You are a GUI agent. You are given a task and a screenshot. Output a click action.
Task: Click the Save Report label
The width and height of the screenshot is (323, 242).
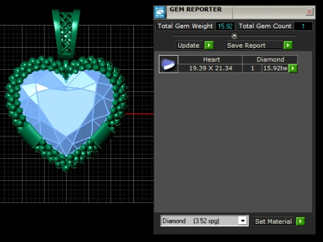click(x=254, y=45)
